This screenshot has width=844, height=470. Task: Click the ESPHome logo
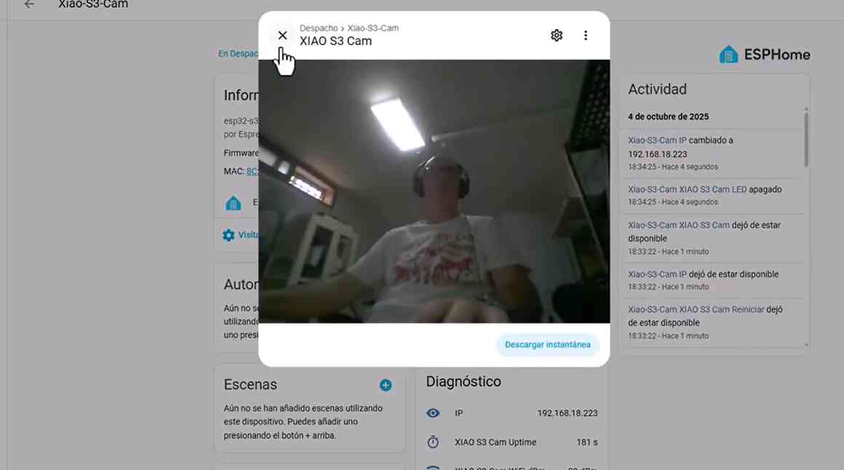click(x=764, y=55)
